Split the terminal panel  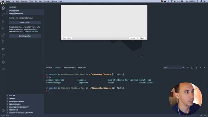pyautogui.click(x=192, y=68)
